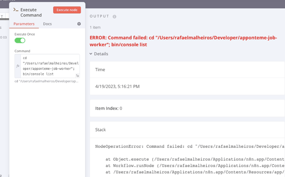Click the fx expression icon
This screenshot has width=285, height=177.
18,66
